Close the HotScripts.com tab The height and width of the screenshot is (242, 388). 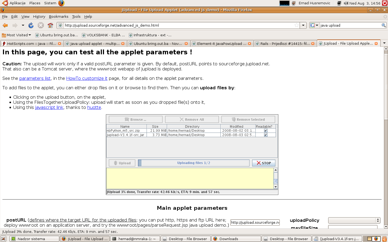[x=60, y=44]
